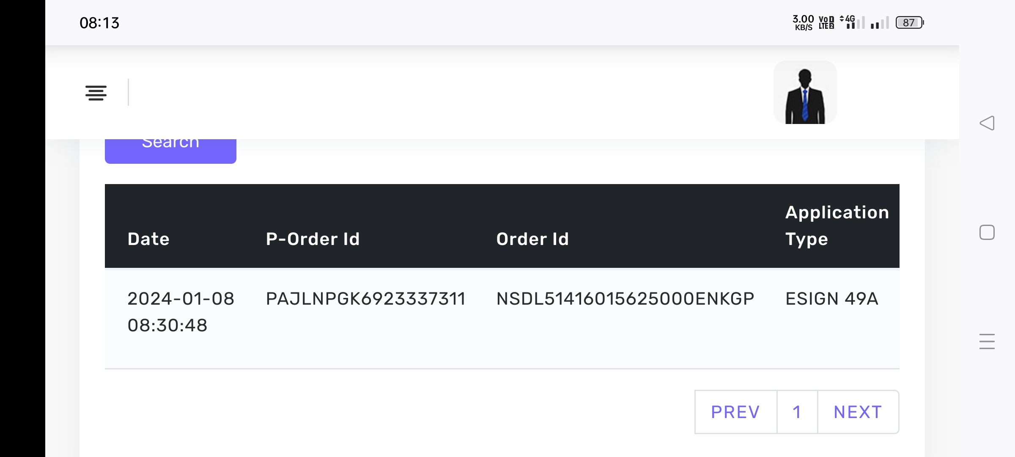Tap the VoLTE indicator icon

[826, 22]
